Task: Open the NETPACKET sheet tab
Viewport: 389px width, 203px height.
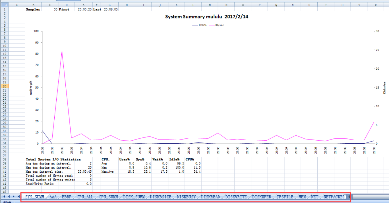Action: (334, 197)
